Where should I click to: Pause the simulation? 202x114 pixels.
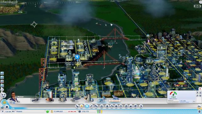tap(3, 111)
